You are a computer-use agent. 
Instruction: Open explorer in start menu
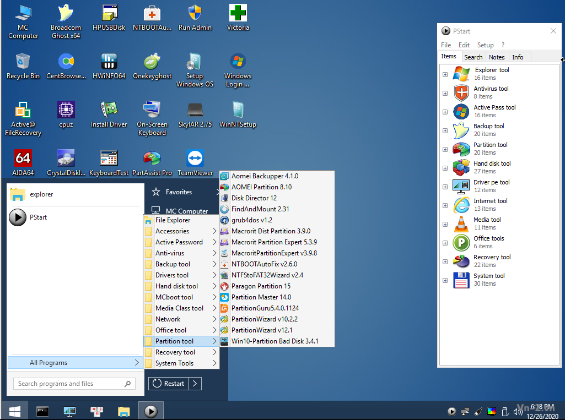coord(75,194)
